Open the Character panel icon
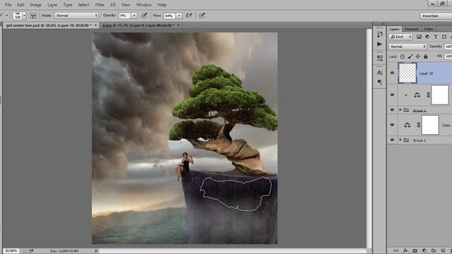 (x=380, y=72)
